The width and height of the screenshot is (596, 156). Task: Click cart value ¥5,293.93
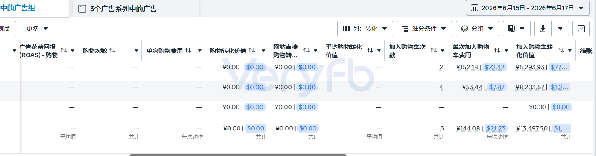pyautogui.click(x=530, y=67)
